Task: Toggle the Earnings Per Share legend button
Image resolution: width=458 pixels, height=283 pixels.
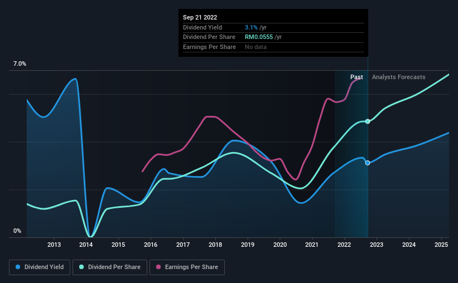Action: [x=187, y=267]
